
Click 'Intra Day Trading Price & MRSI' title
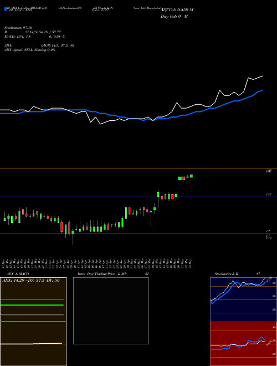click(x=113, y=274)
